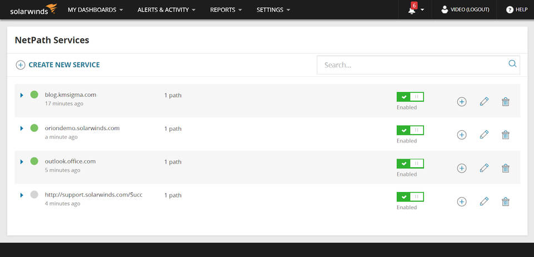The image size is (534, 257).
Task: Click the search magnifier icon
Action: pos(512,64)
